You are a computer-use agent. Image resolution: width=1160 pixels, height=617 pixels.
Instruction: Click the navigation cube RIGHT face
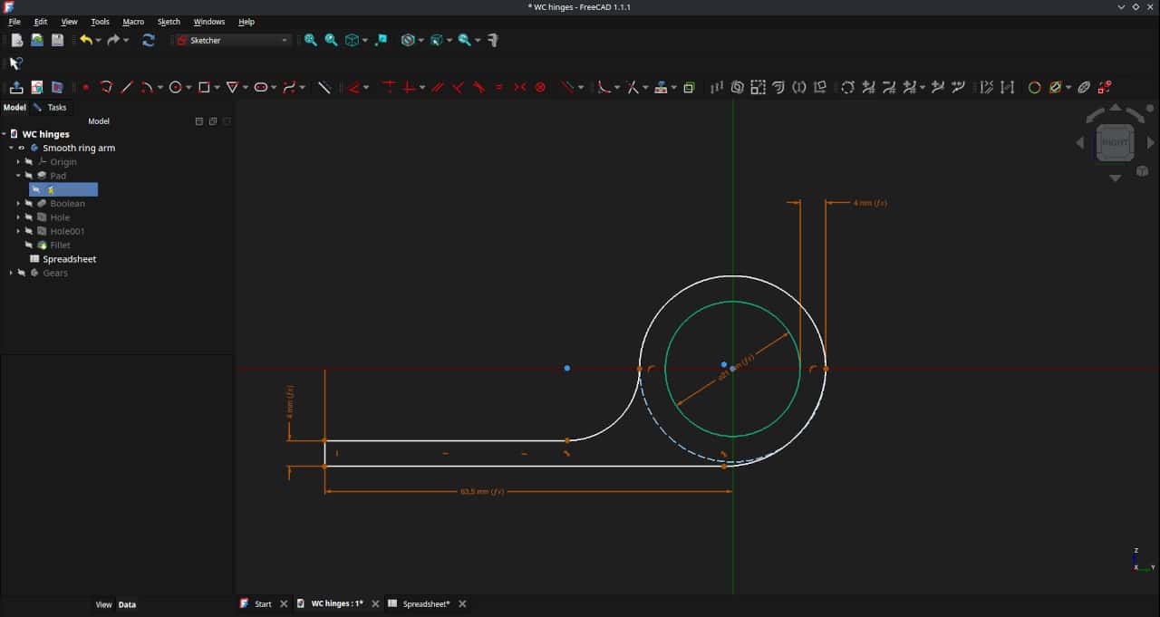(1116, 142)
